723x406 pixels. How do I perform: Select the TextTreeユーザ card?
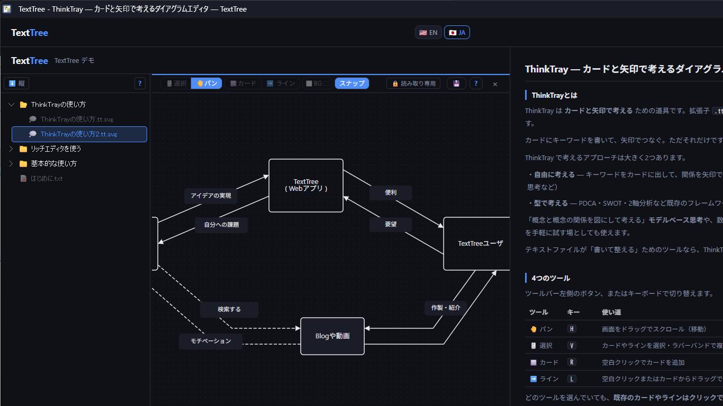click(477, 244)
